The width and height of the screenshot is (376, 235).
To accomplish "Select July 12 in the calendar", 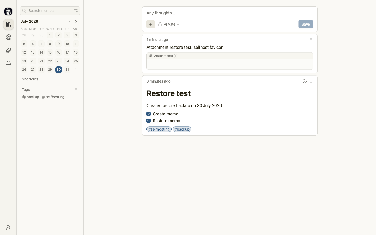I will coord(24,52).
